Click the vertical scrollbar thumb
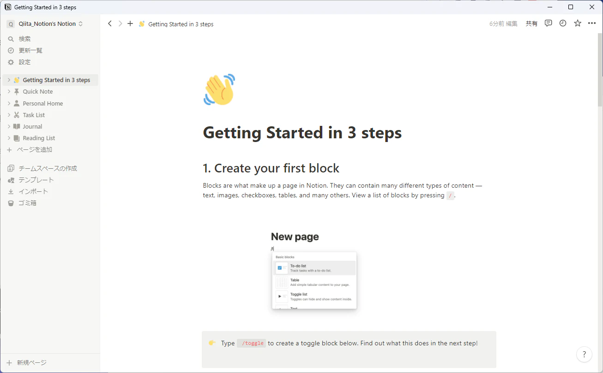 click(x=600, y=69)
